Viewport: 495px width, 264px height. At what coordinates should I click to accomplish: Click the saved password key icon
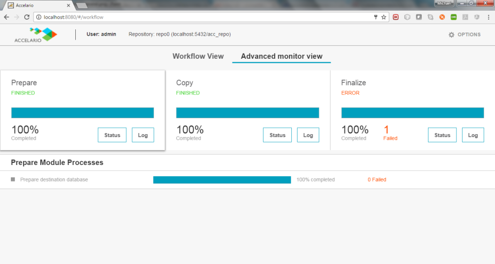point(376,17)
